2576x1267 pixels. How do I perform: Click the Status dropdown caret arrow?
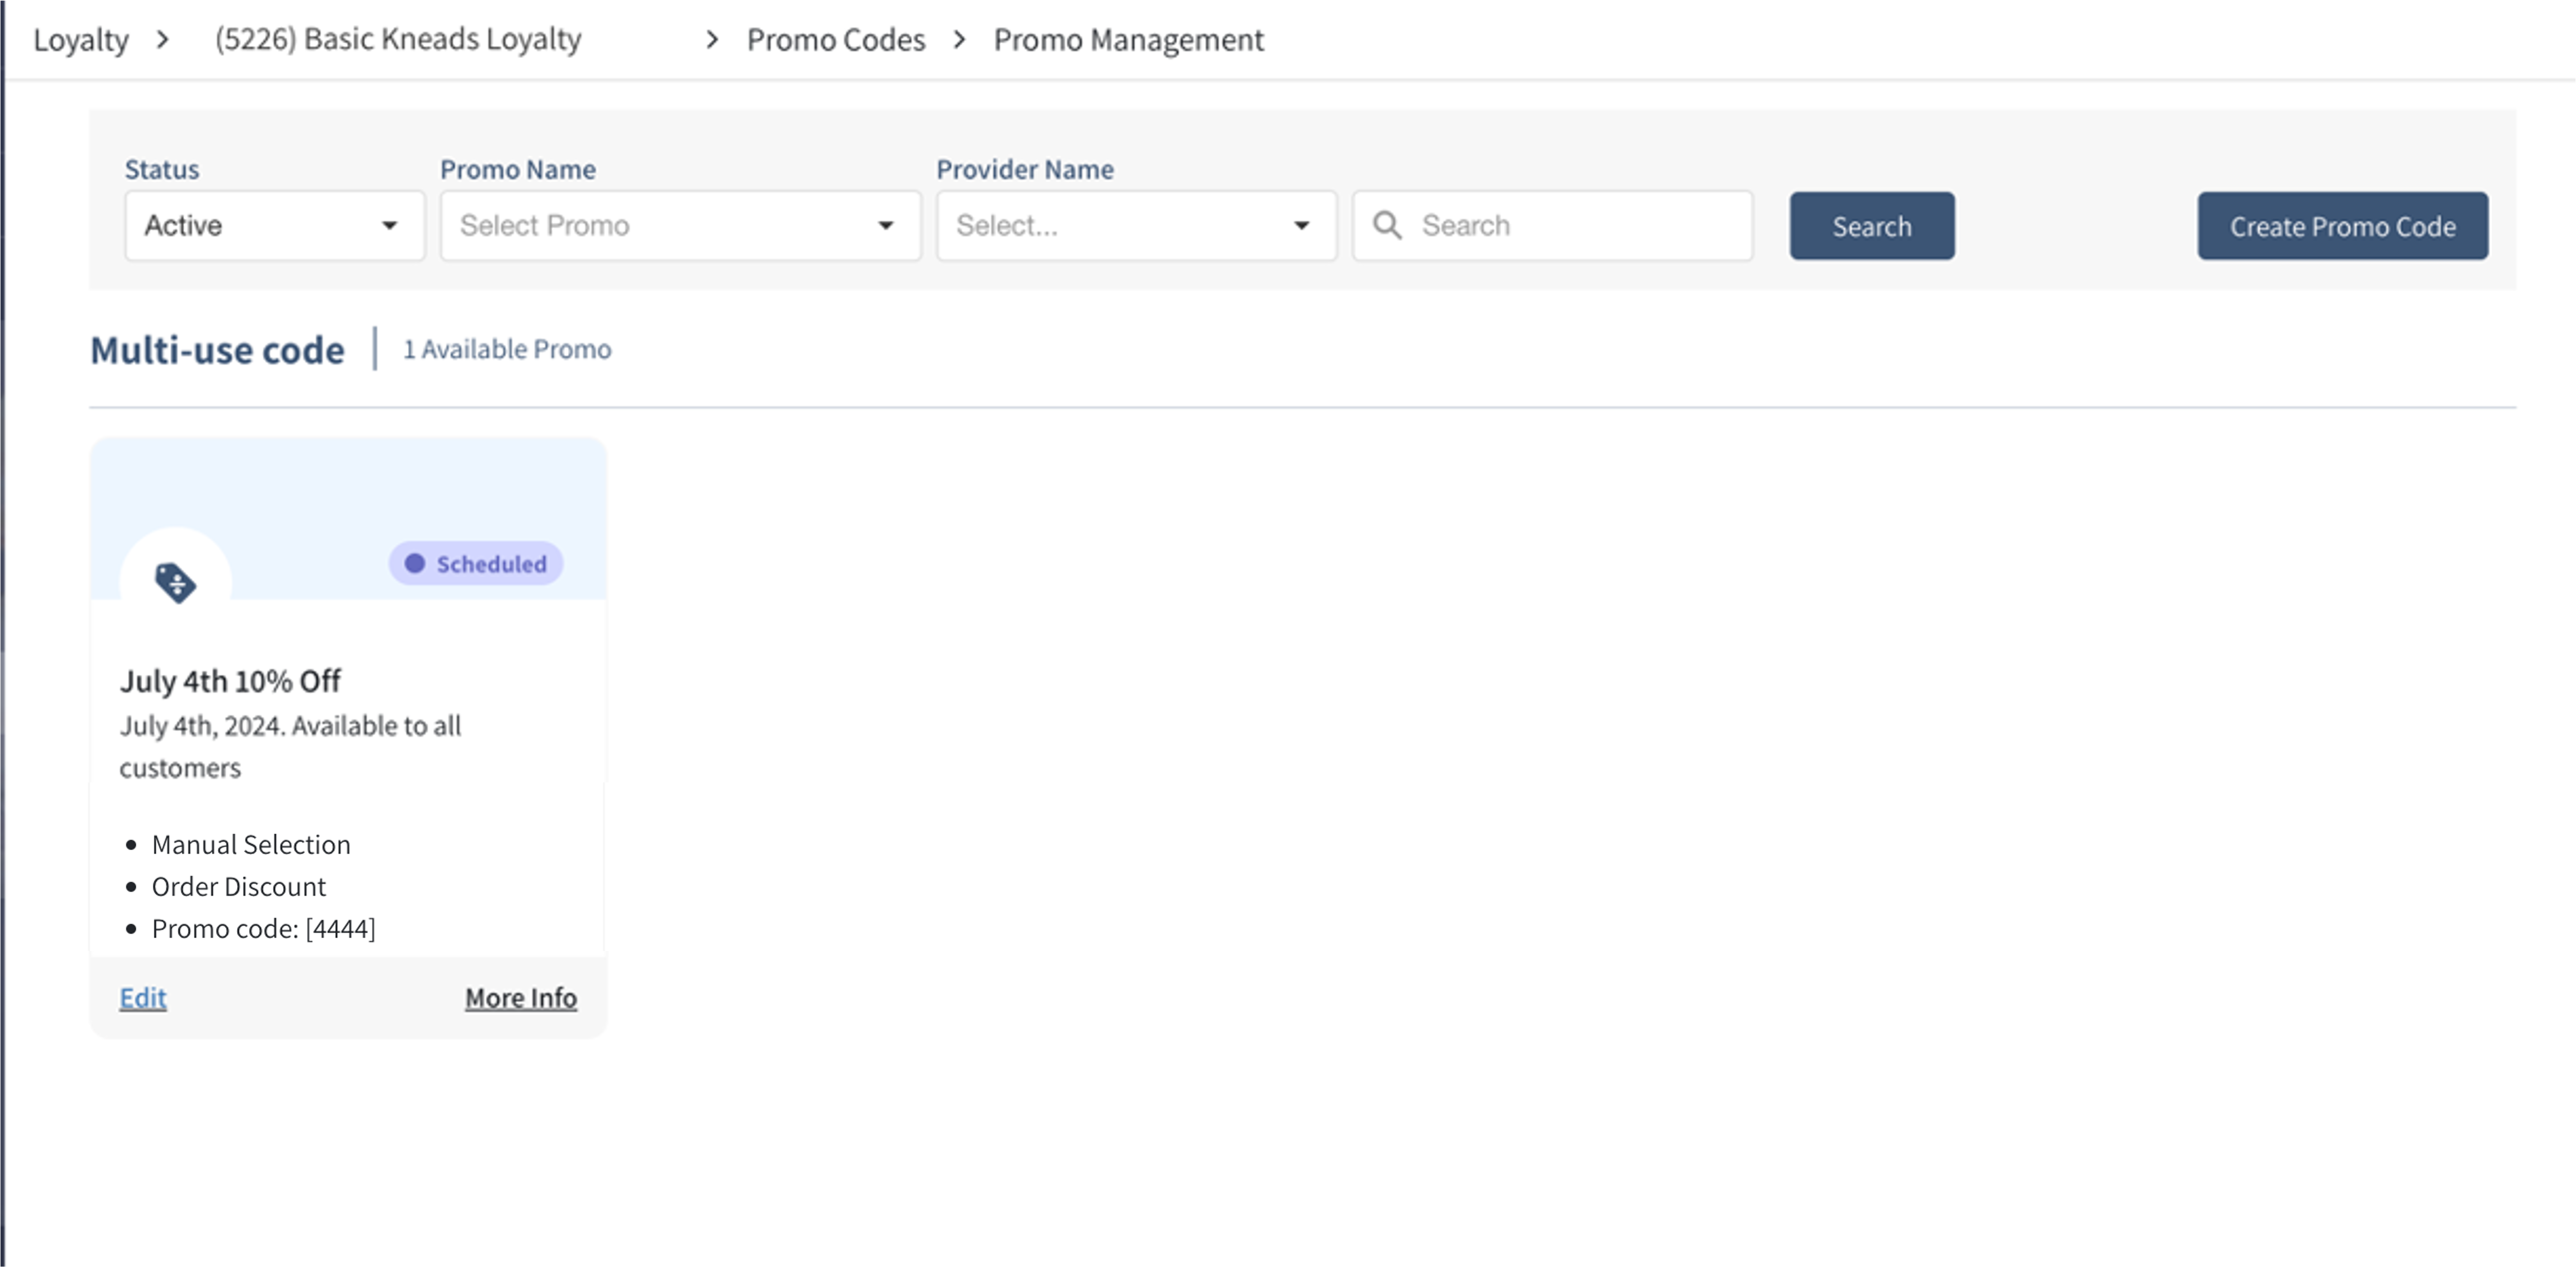pyautogui.click(x=390, y=226)
